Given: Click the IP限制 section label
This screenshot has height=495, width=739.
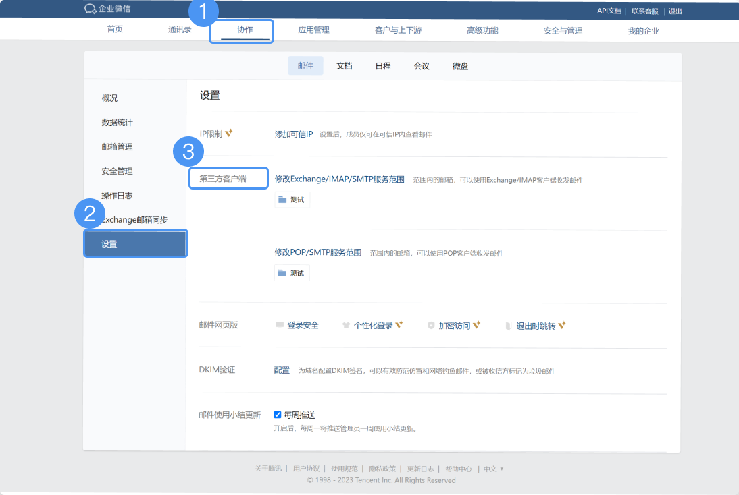Looking at the screenshot, I should pos(211,134).
